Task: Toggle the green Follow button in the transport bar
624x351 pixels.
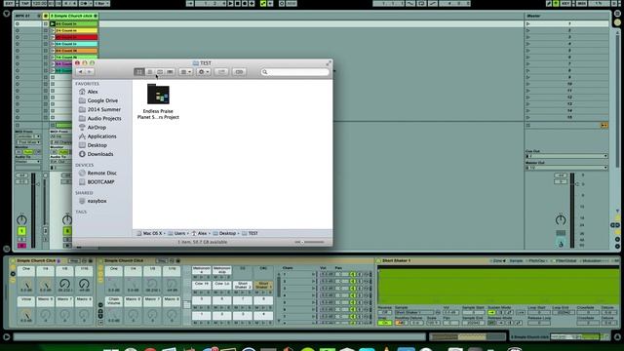Action: pos(263,3)
